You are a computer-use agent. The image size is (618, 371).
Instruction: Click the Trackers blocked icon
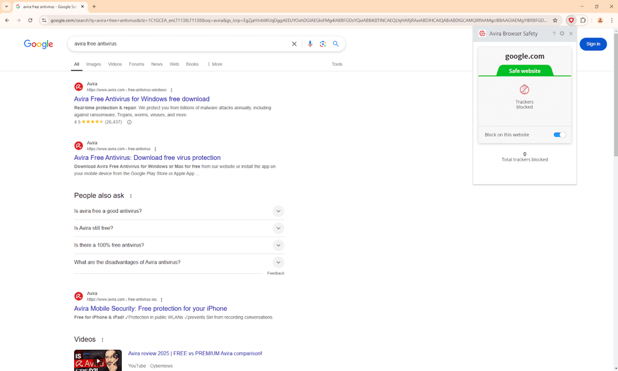524,89
